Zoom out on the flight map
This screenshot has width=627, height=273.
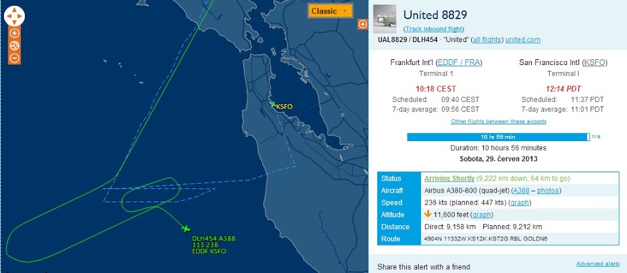coord(15,58)
